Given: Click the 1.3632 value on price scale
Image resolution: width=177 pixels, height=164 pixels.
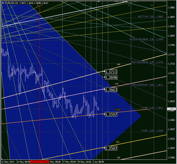Looking at the screenshot, I should coord(171,101).
